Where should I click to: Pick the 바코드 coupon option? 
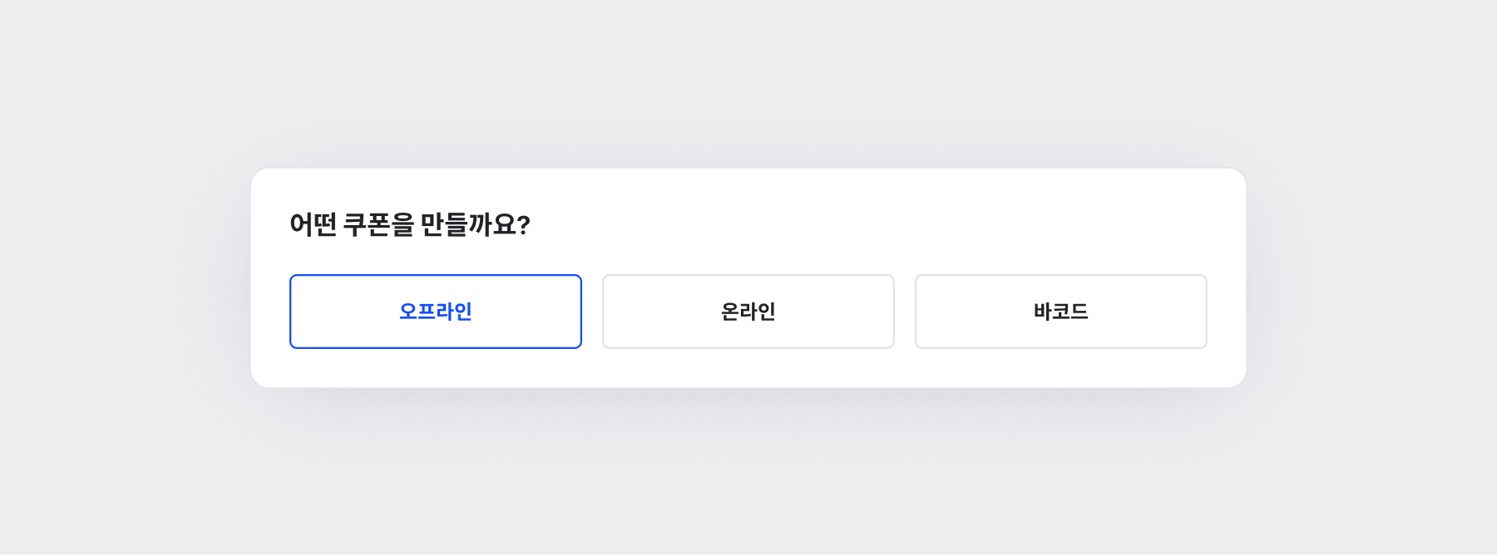click(x=1060, y=312)
